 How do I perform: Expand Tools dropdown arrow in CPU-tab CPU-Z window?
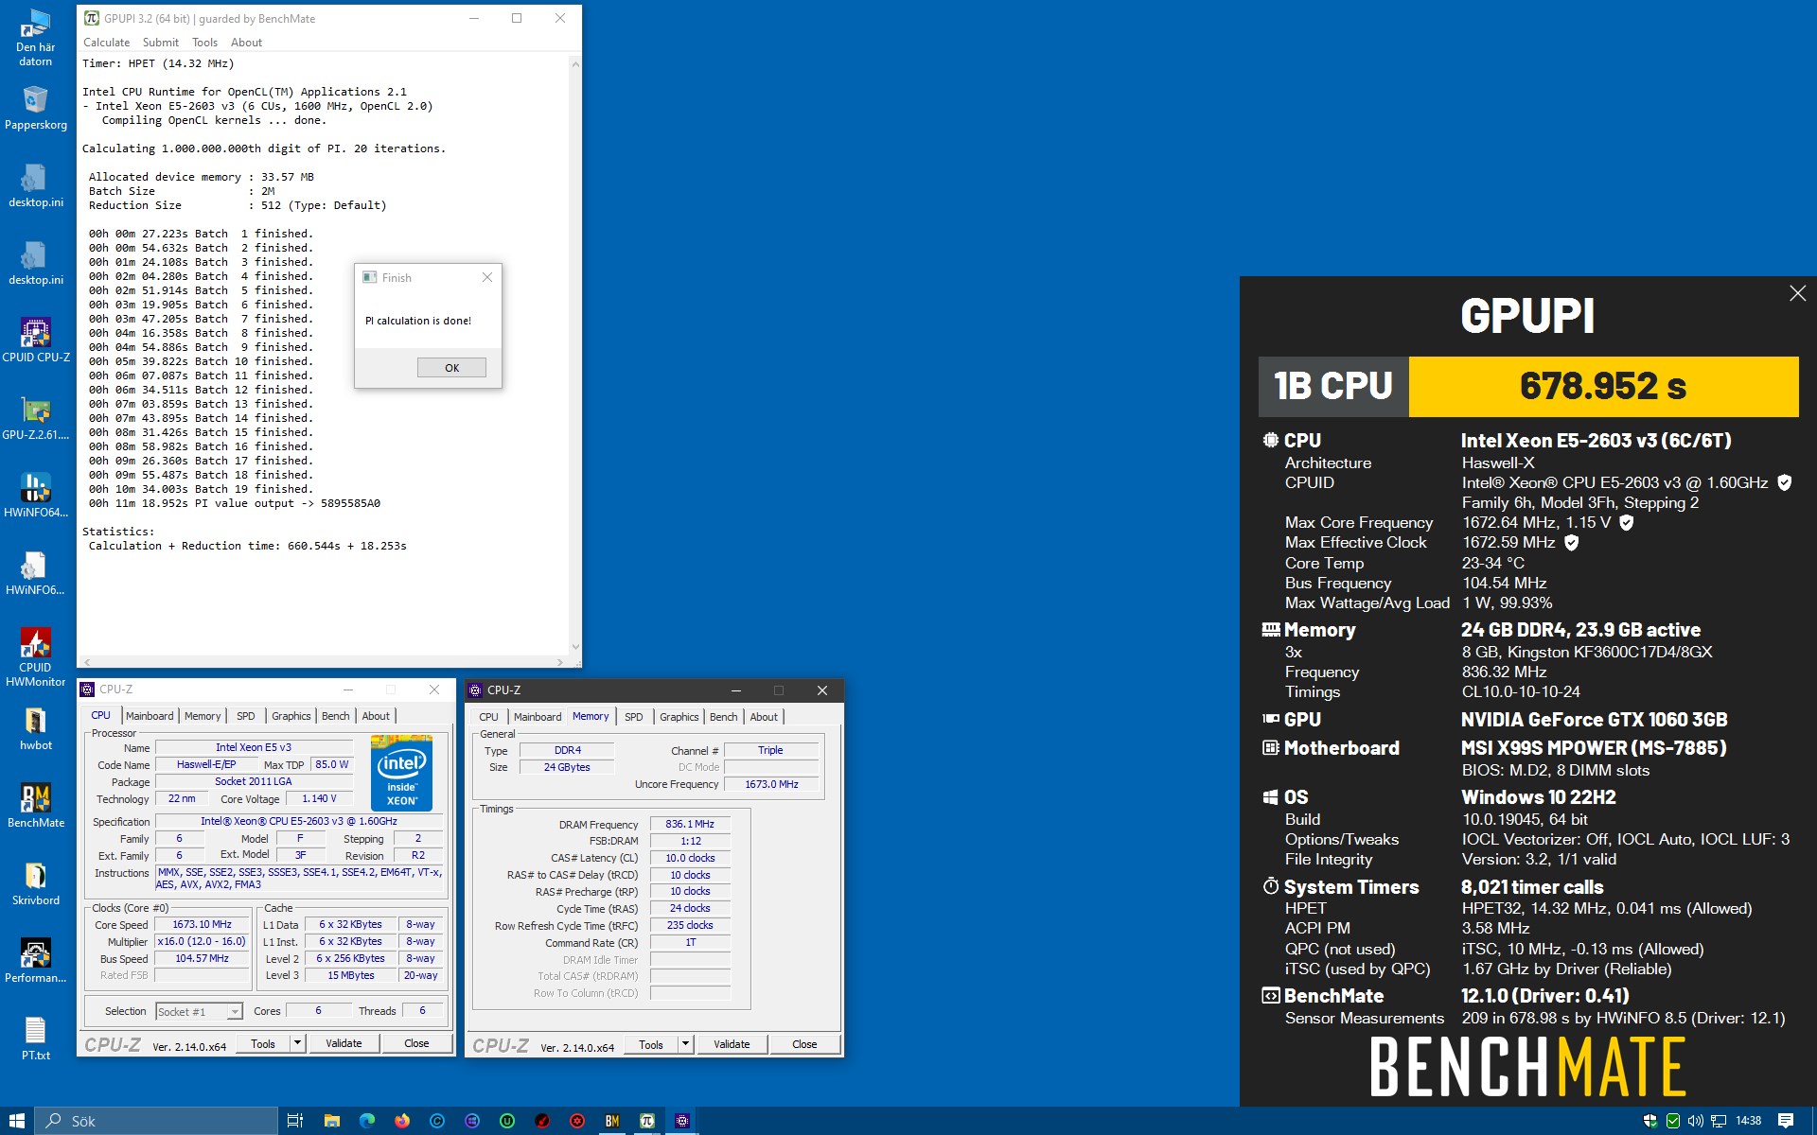click(x=297, y=1043)
